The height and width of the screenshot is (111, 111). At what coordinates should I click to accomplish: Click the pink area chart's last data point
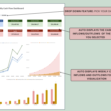click(60, 52)
